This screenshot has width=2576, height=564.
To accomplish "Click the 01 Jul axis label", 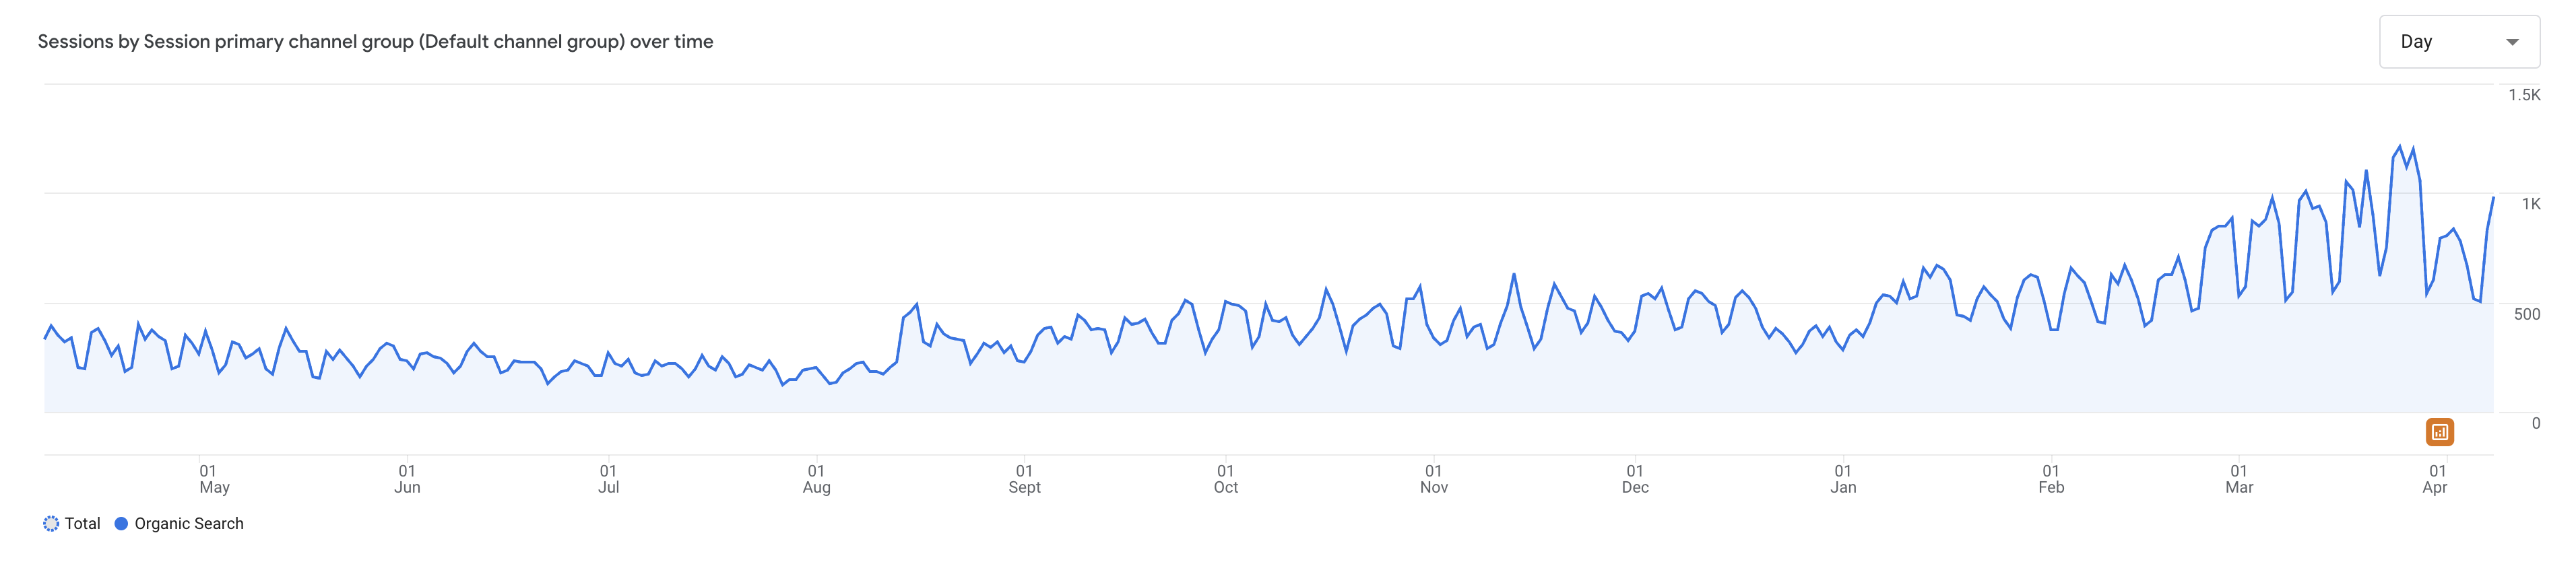I will coord(608,479).
